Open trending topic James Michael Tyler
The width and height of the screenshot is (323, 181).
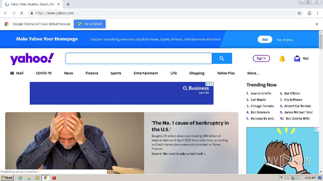coord(298,112)
